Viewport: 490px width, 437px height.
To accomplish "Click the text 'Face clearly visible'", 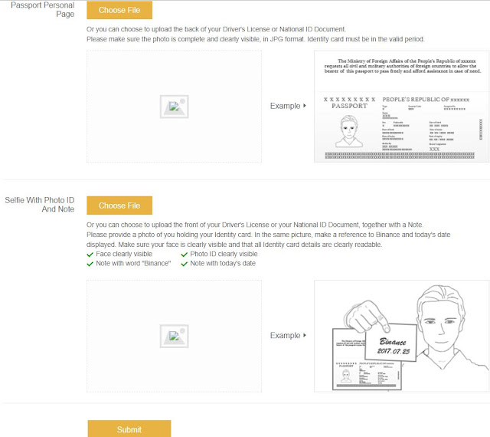I will [124, 254].
